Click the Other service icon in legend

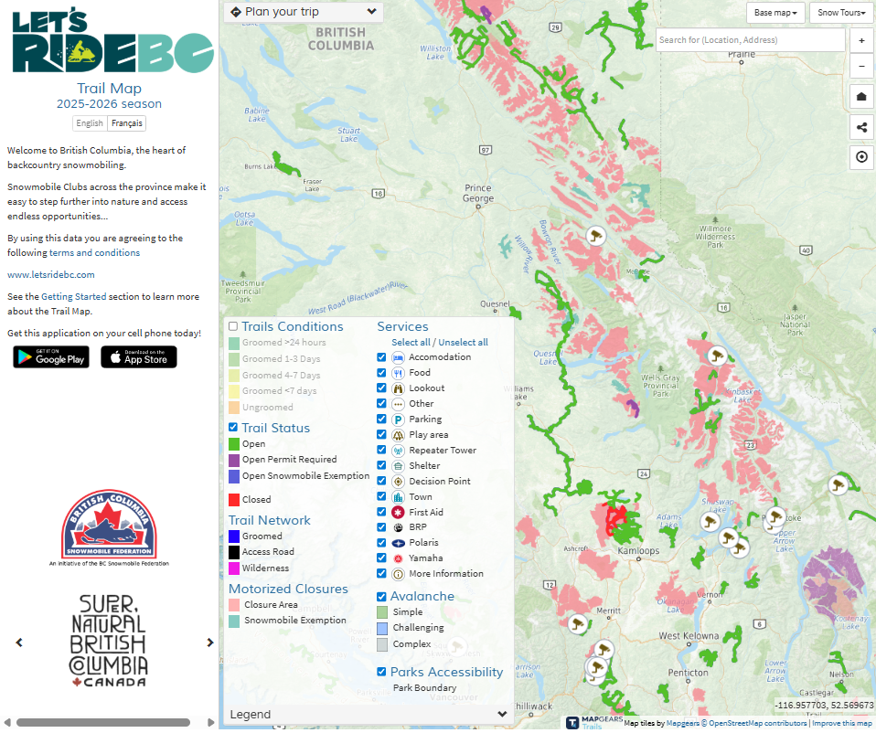click(398, 405)
